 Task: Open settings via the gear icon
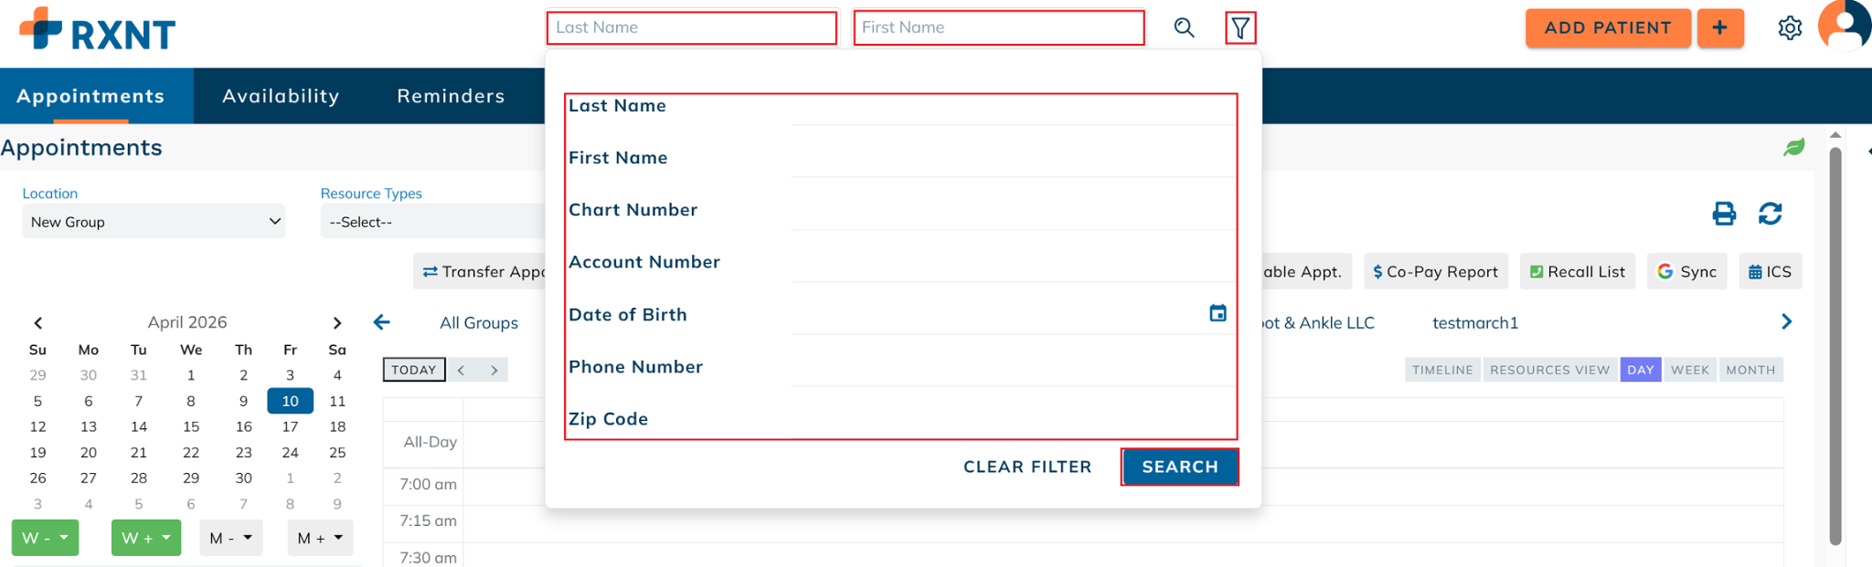pyautogui.click(x=1790, y=28)
